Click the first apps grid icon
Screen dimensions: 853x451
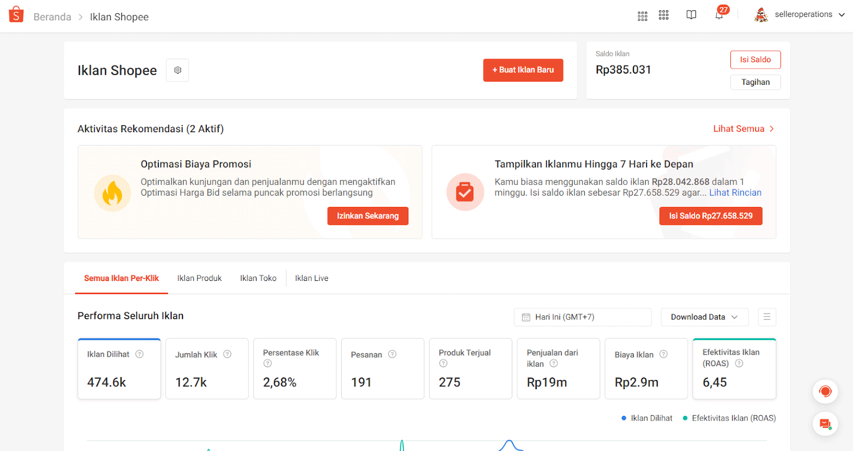(642, 15)
